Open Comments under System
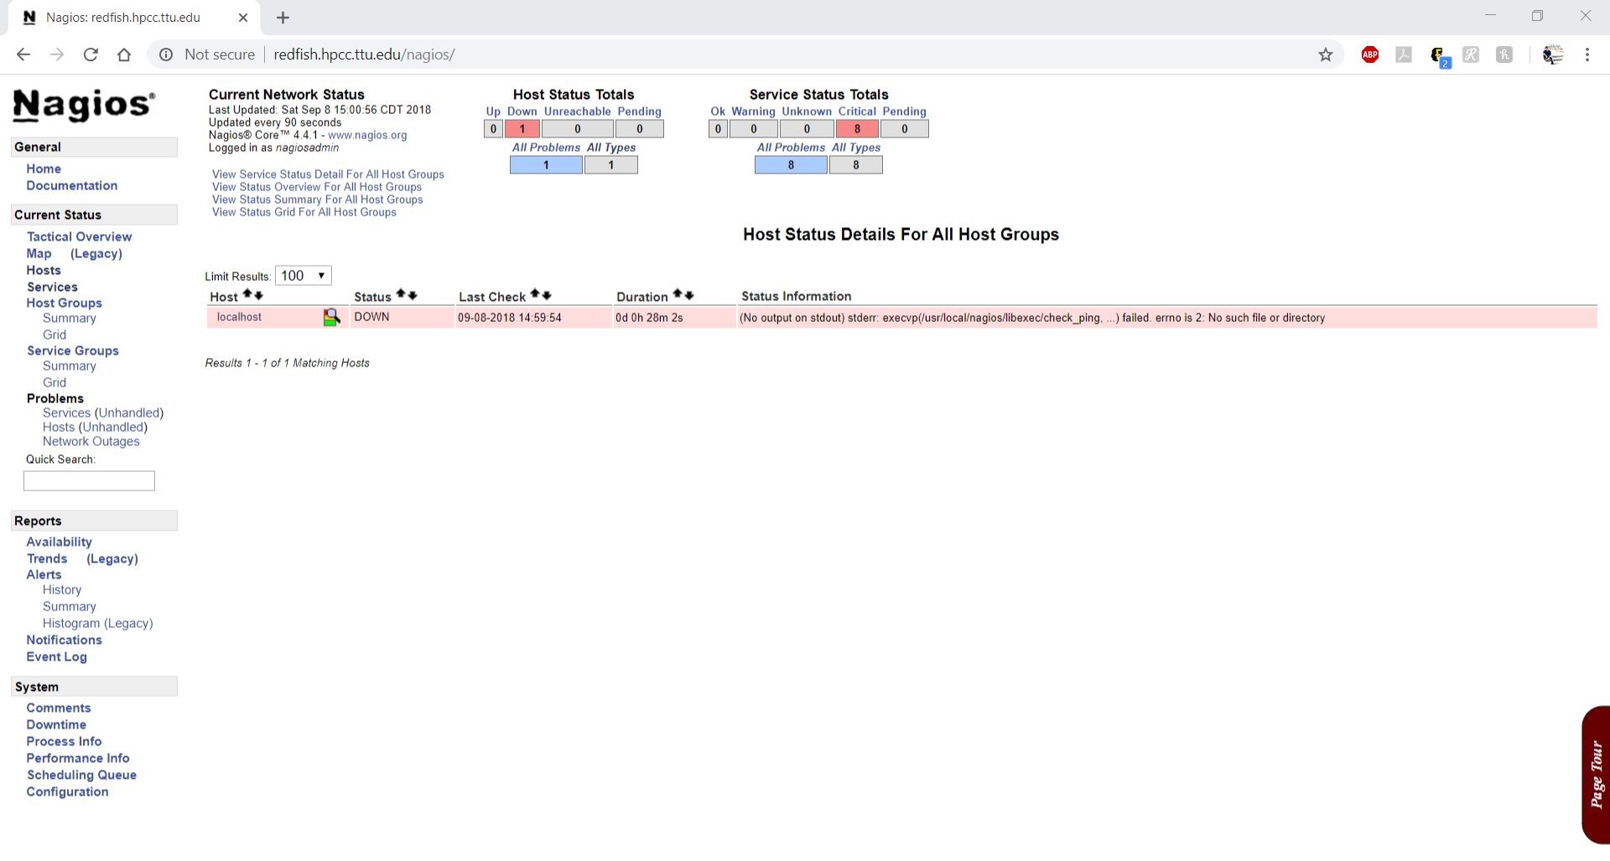1610x861 pixels. [x=59, y=708]
